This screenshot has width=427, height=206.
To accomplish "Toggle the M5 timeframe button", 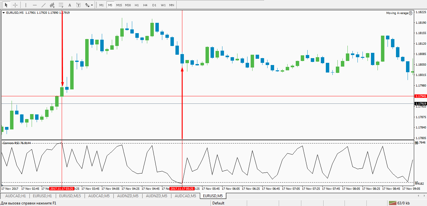I will click(110, 5).
